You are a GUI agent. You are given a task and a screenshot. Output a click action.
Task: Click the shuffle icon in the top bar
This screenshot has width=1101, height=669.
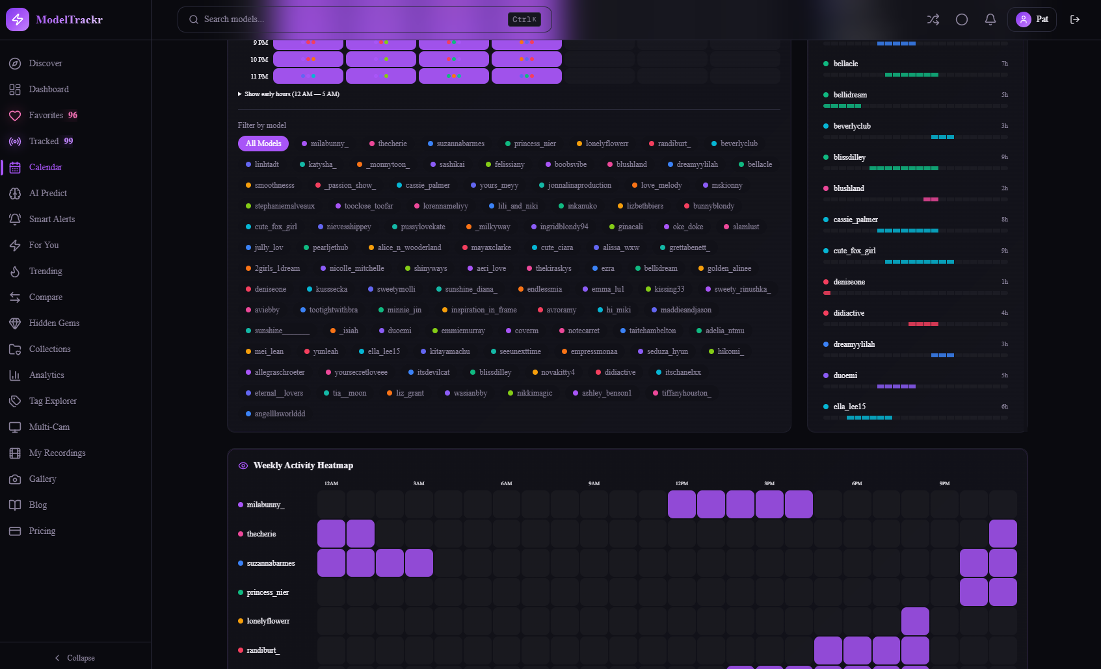coord(933,19)
